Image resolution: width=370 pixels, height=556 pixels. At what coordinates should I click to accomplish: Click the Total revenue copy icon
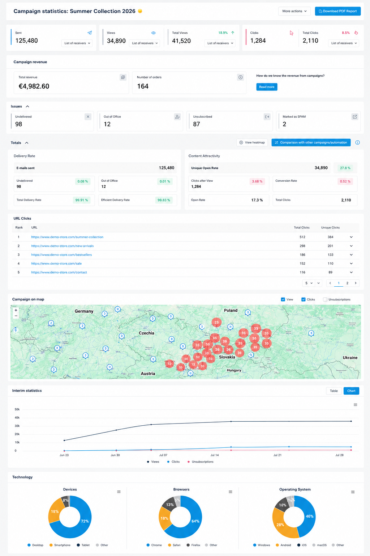(x=123, y=77)
